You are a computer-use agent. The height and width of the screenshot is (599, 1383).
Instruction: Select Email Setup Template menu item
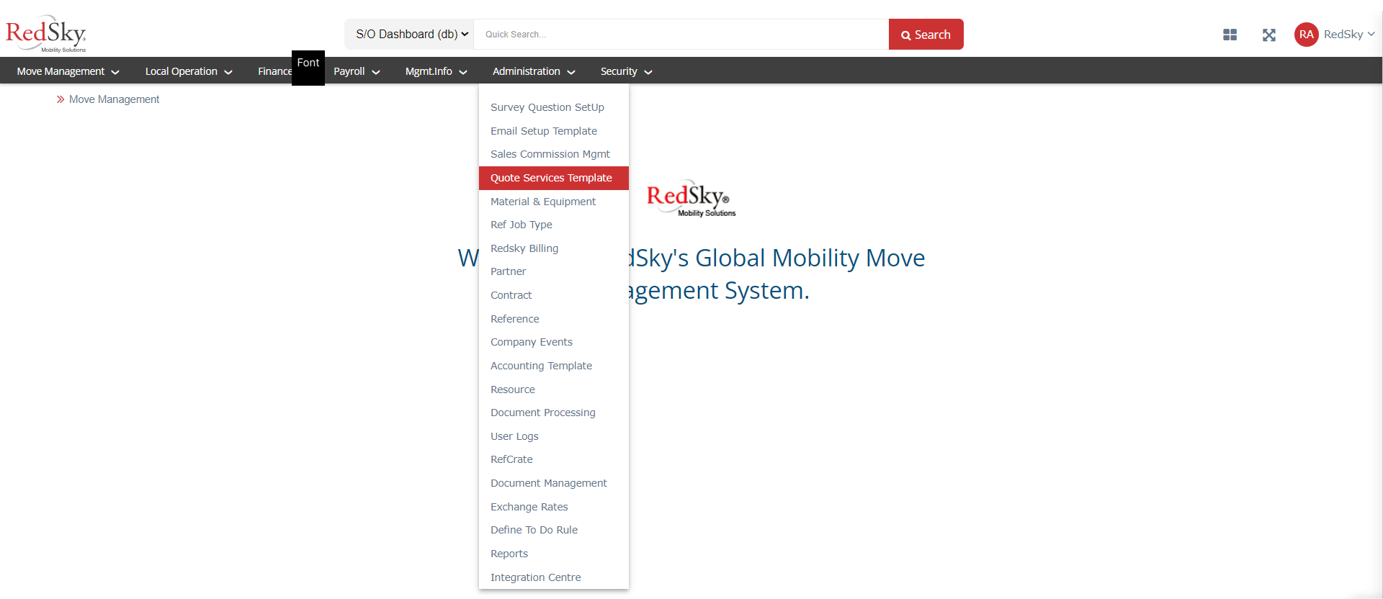click(x=553, y=131)
